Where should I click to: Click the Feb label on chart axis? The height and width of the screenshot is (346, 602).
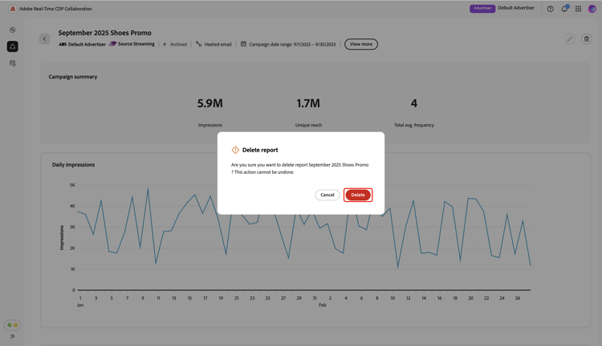[x=322, y=305]
